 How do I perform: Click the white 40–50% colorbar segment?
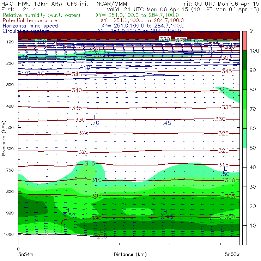pyautogui.click(x=244, y=157)
